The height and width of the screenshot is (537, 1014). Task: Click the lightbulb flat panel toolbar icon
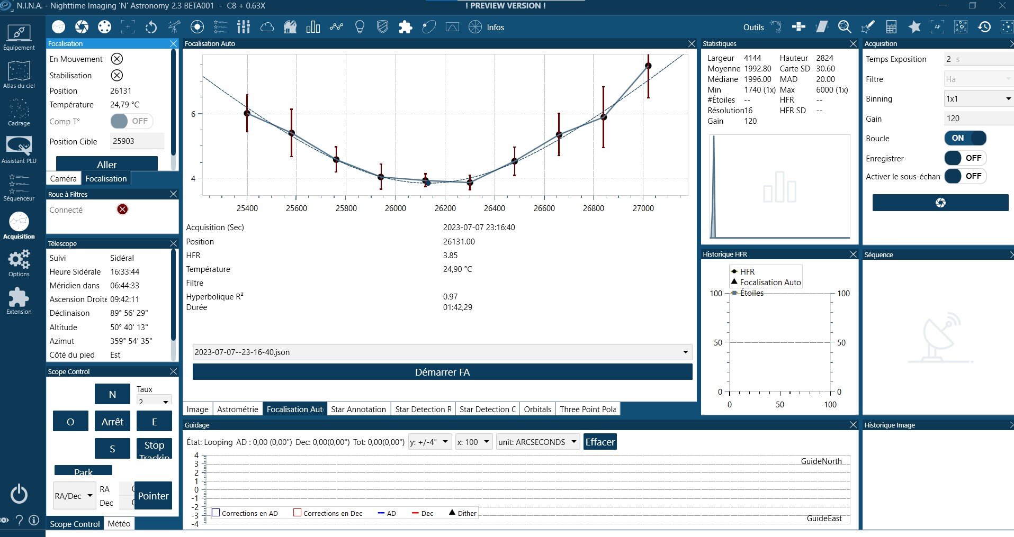pos(360,27)
